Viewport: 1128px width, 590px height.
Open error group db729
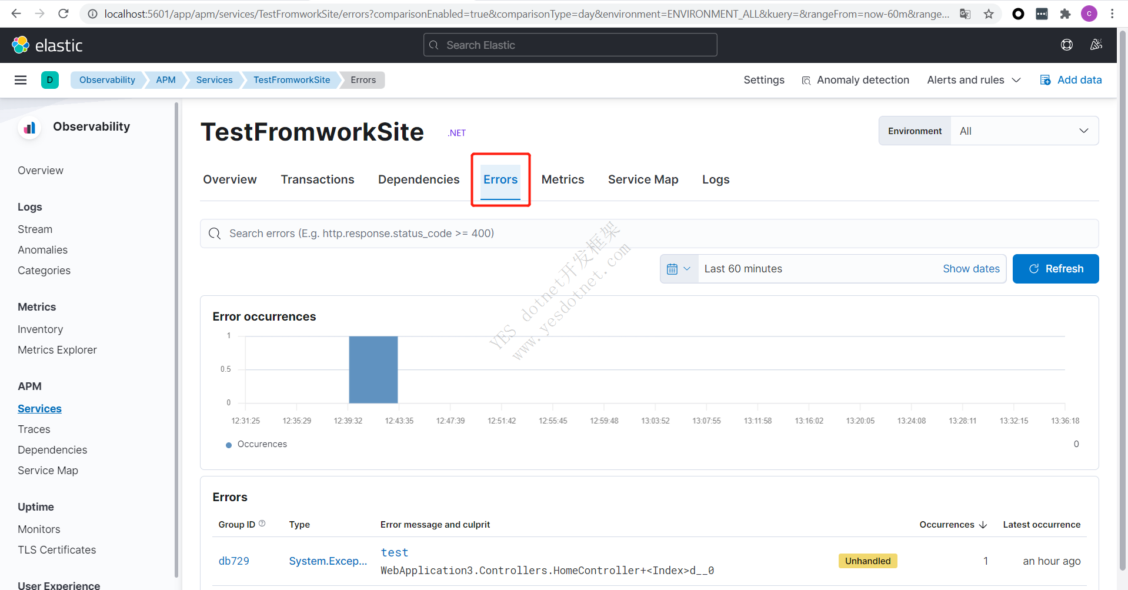234,561
